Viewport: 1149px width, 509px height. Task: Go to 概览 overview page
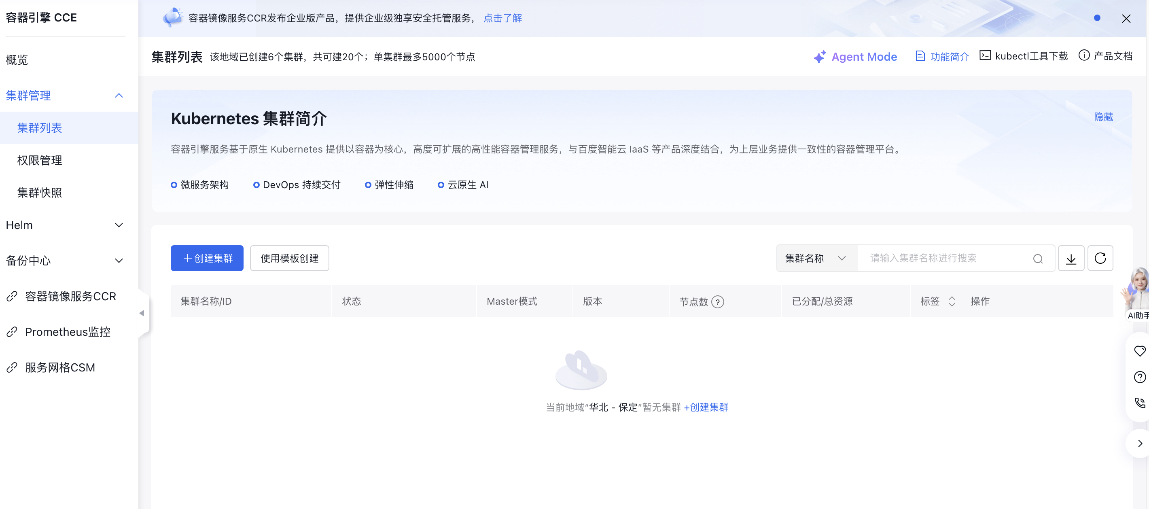coord(17,60)
